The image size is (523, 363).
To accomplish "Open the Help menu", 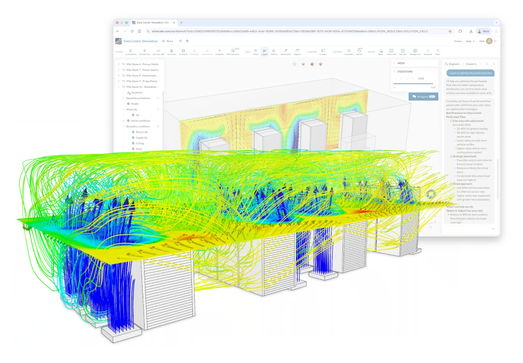I will tap(470, 41).
